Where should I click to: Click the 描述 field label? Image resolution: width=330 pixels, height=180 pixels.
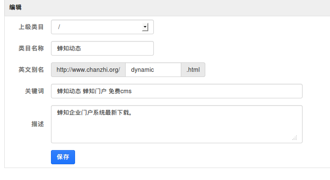coord(38,124)
